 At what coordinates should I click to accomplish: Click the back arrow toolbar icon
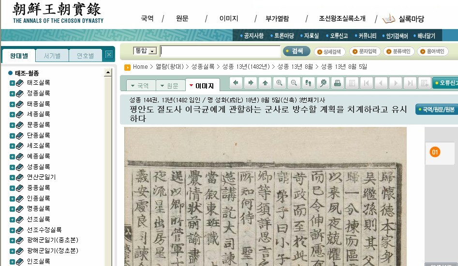tap(236, 83)
